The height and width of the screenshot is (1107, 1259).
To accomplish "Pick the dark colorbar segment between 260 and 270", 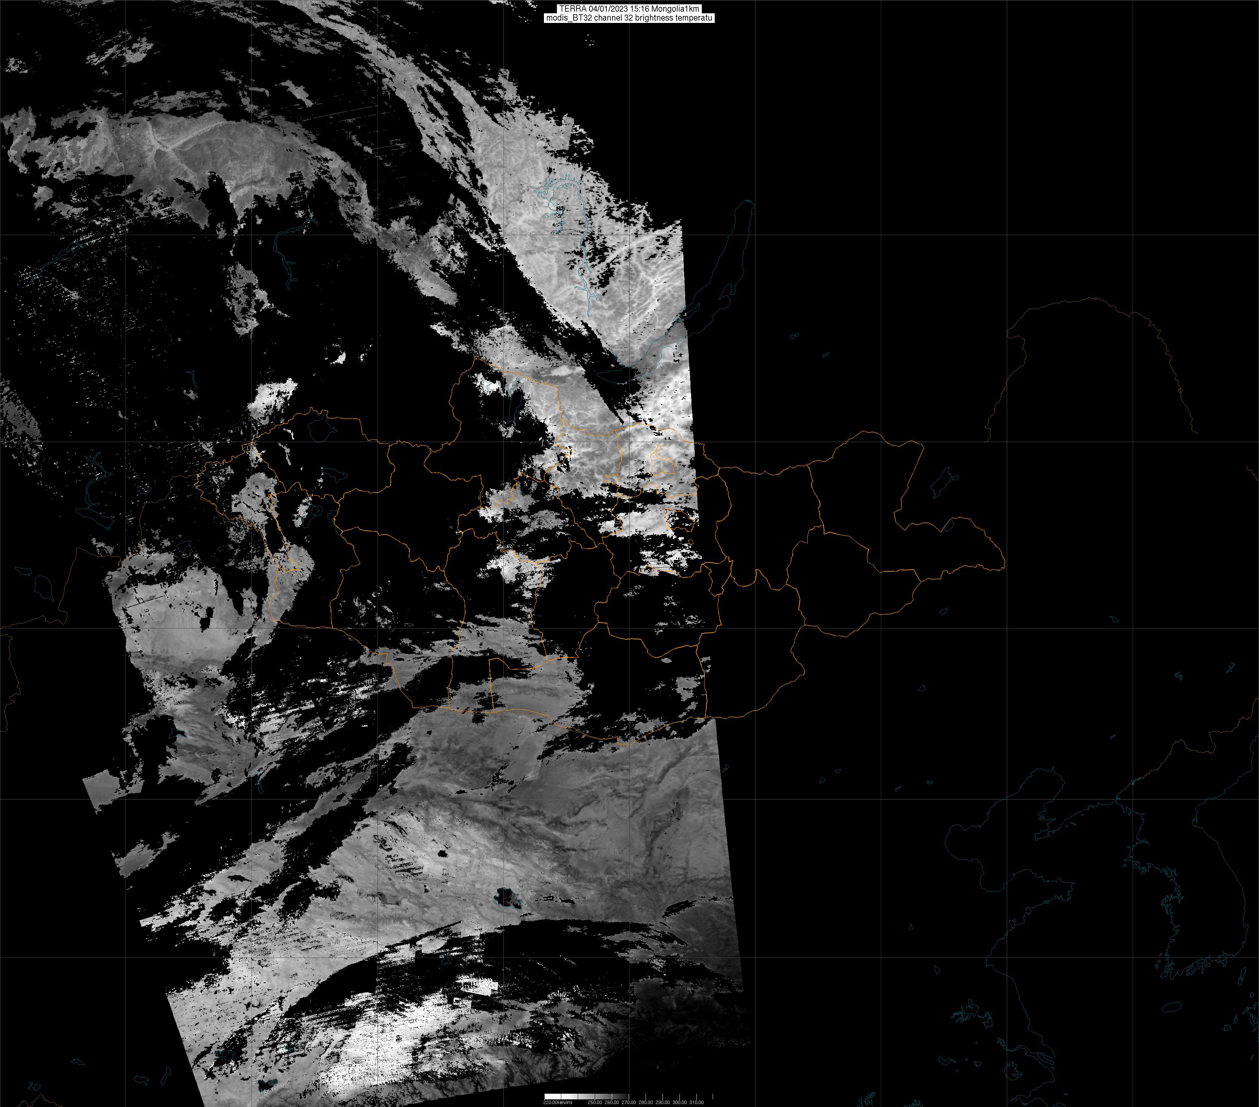I will tap(620, 1096).
